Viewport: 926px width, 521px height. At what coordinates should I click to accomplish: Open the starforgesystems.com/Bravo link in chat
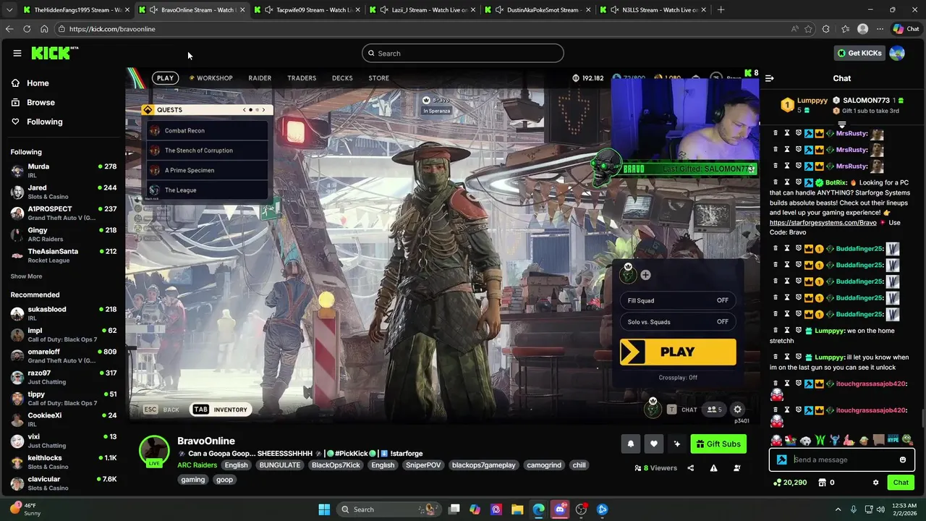point(823,223)
